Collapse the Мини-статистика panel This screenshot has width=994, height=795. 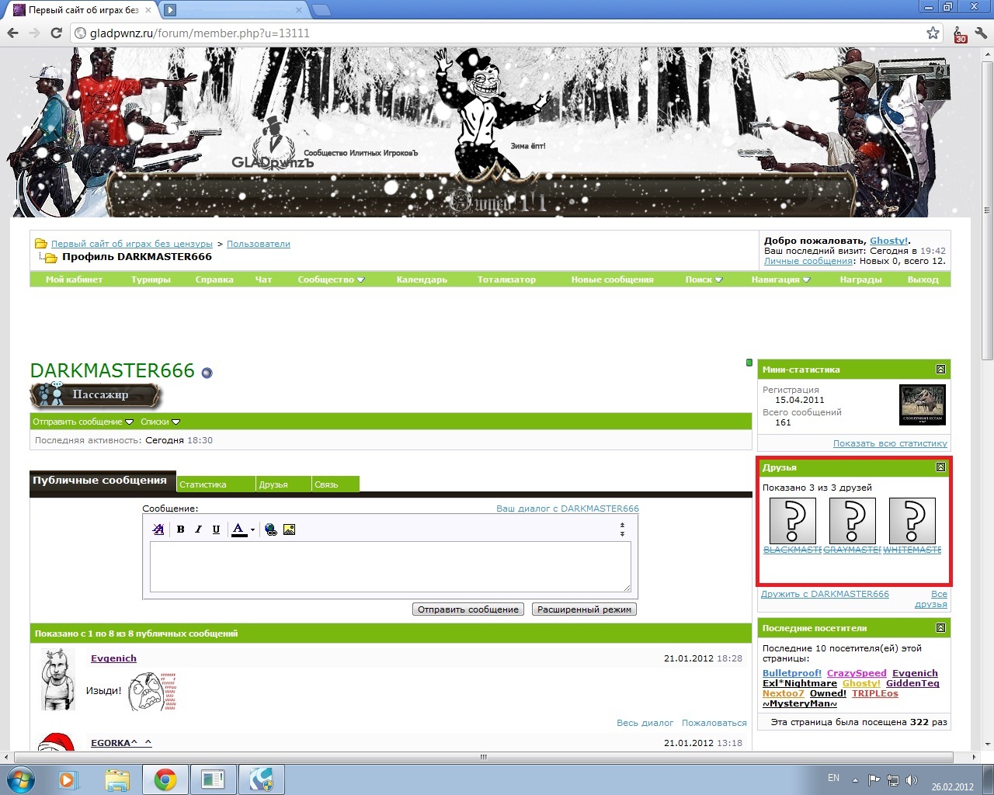(940, 370)
